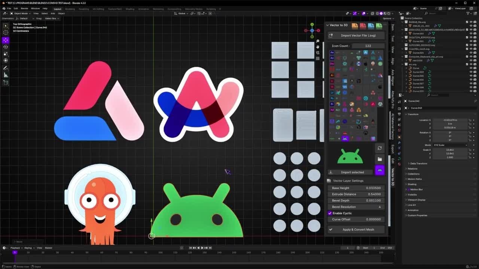Expand the Delta Transform section

point(418,164)
